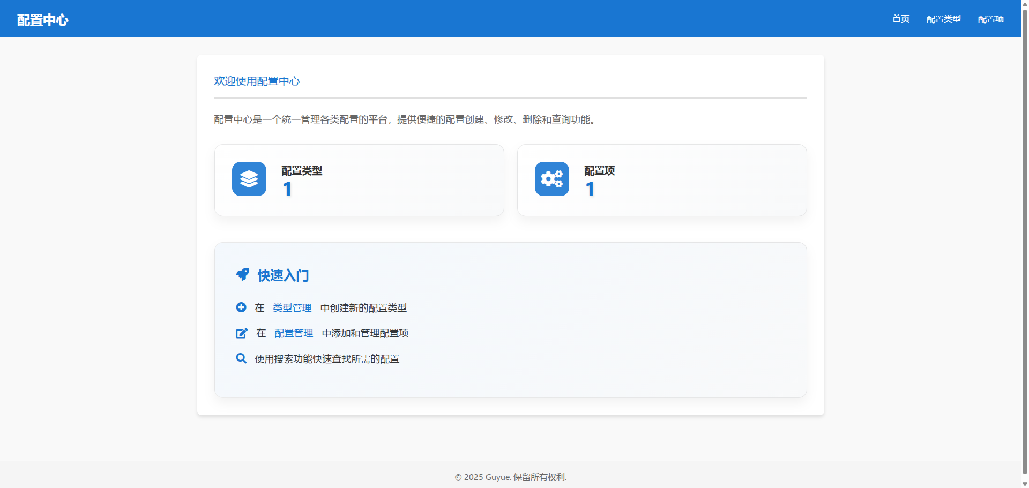Image resolution: width=1029 pixels, height=488 pixels.
Task: Click the footer copyright text 2025 Guyue
Action: [x=510, y=477]
